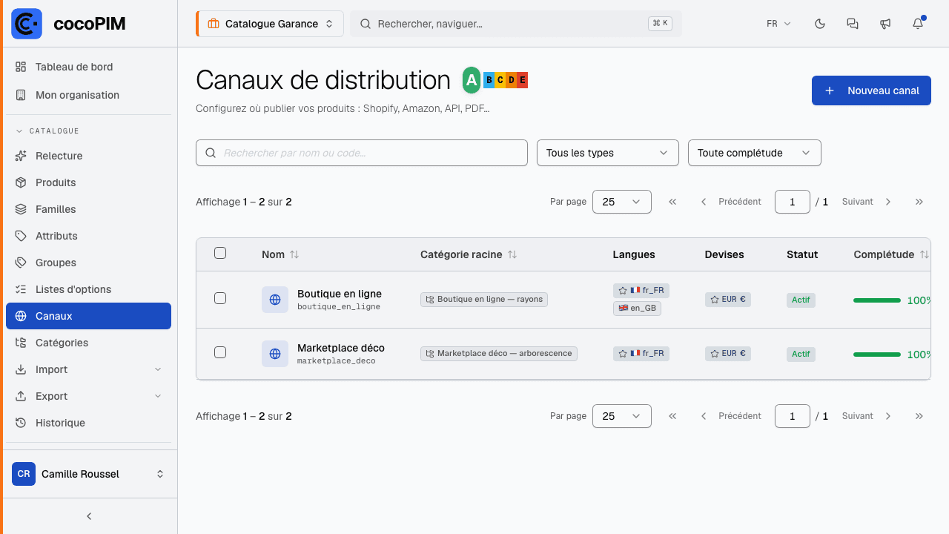Open the bottom Par page dropdown

pos(622,416)
